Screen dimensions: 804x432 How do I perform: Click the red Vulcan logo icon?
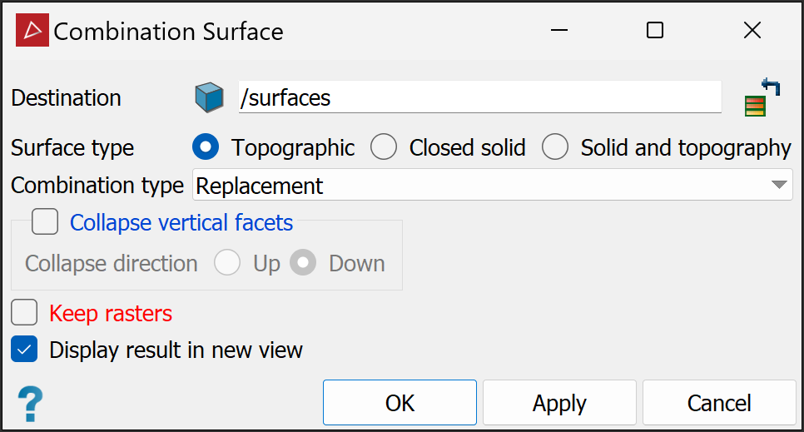[x=32, y=30]
